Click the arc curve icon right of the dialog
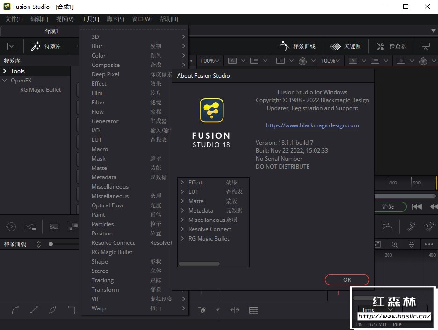This screenshot has height=330, width=438. [x=387, y=226]
